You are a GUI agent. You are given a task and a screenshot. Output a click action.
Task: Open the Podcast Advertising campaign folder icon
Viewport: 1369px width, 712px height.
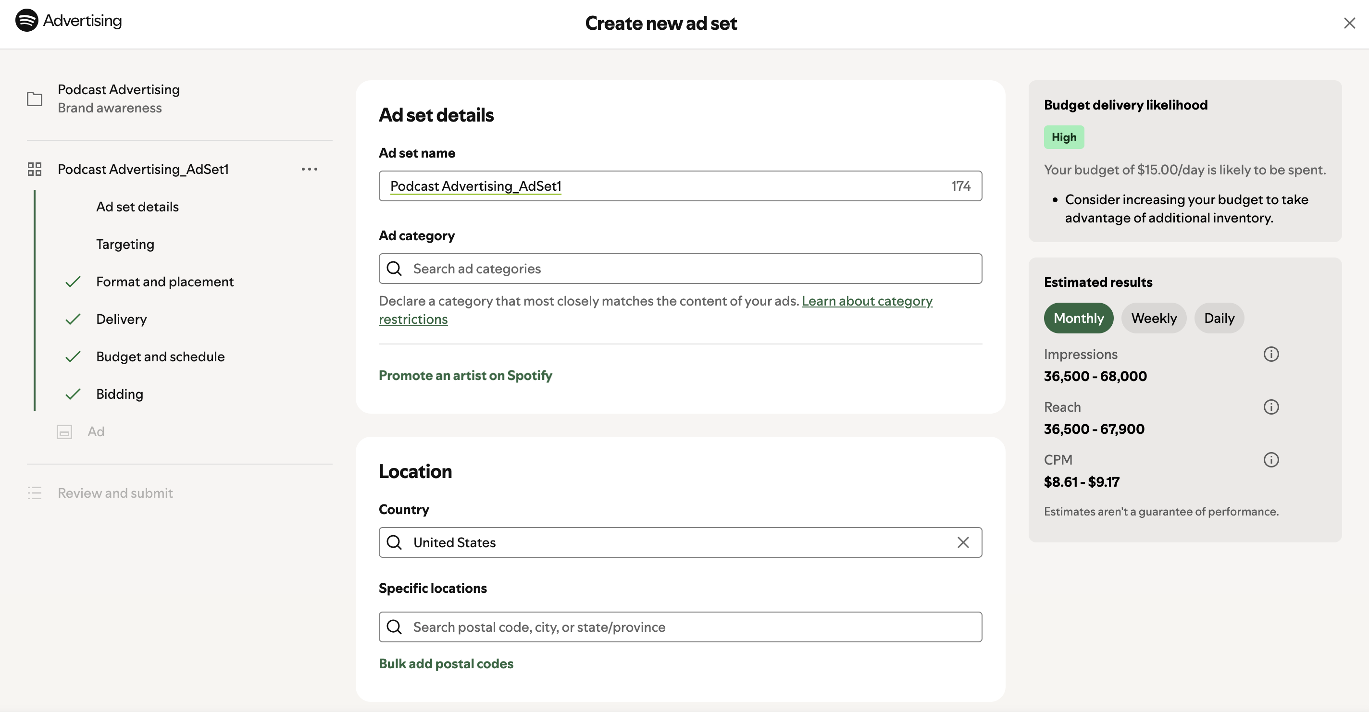pos(34,99)
